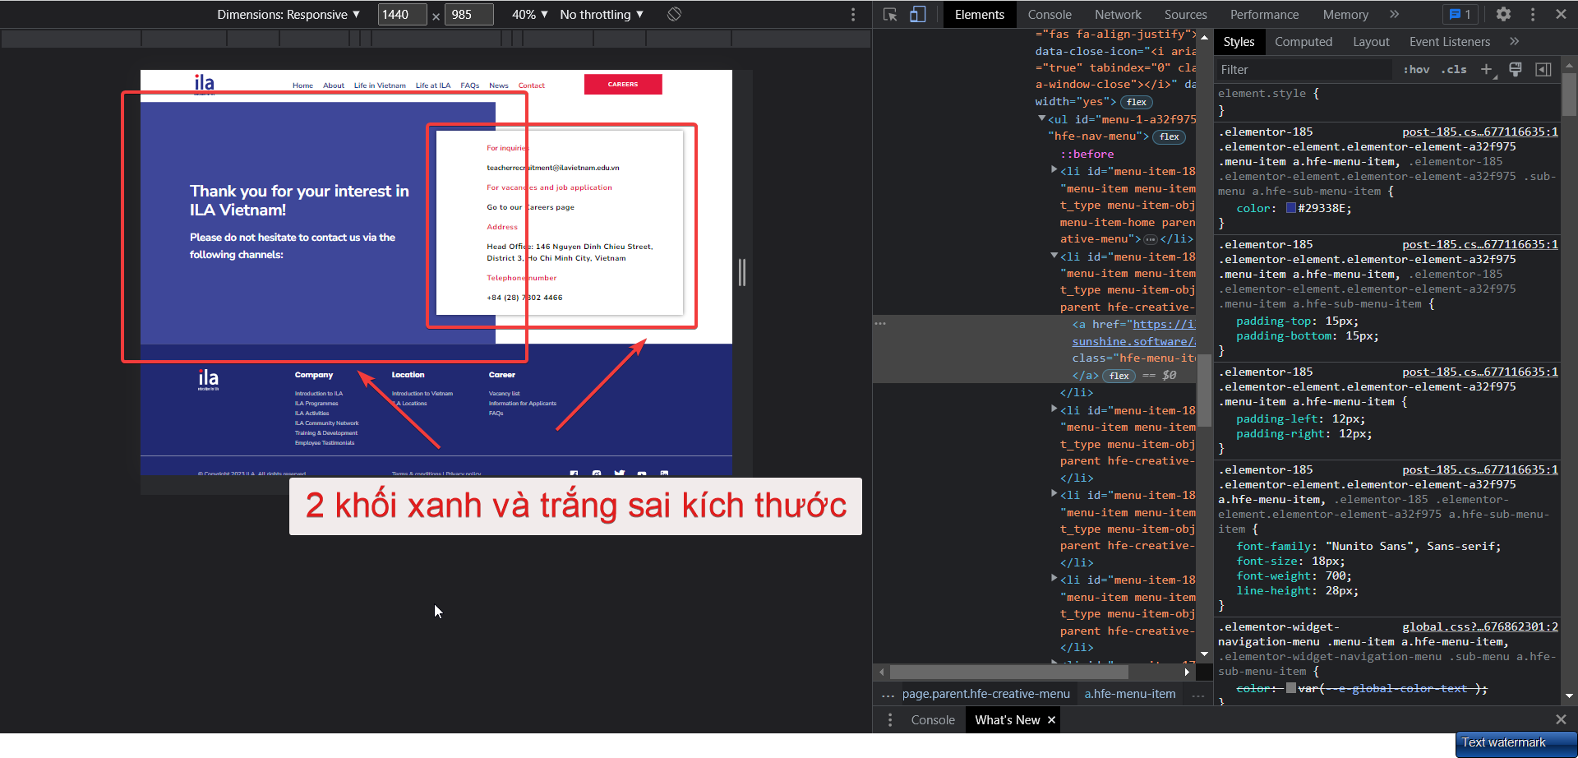Viewport: 1578px width, 758px height.
Task: Open post-185.css link above padding-left rule
Action: tap(1479, 372)
